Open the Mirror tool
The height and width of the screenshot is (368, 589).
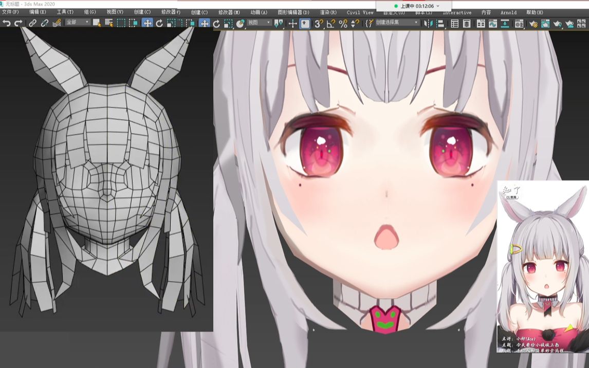[x=428, y=24]
